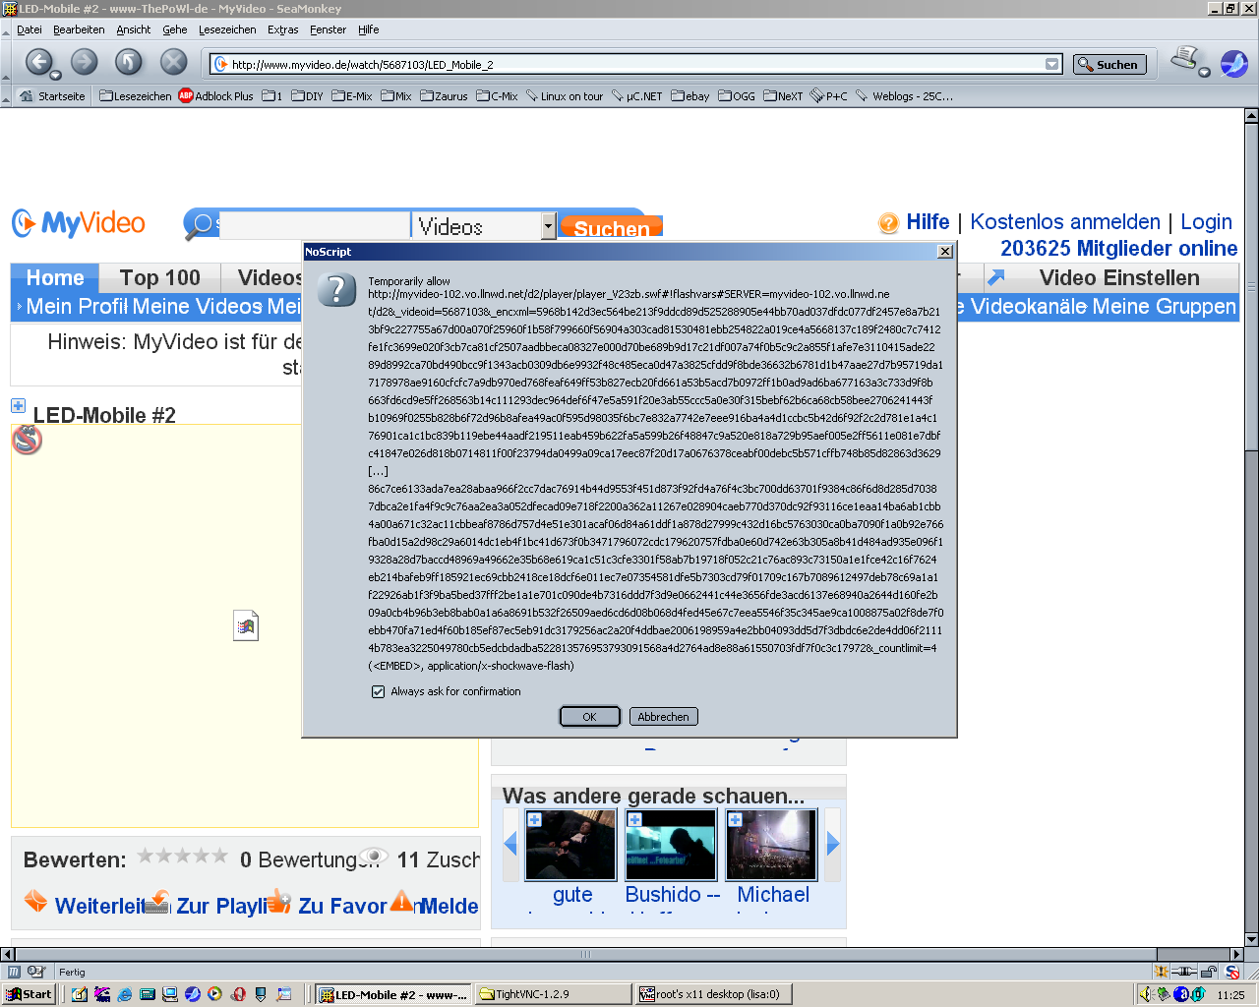The width and height of the screenshot is (1259, 1007).
Task: Switch to root's x11 desktop taskbar window
Action: [713, 994]
